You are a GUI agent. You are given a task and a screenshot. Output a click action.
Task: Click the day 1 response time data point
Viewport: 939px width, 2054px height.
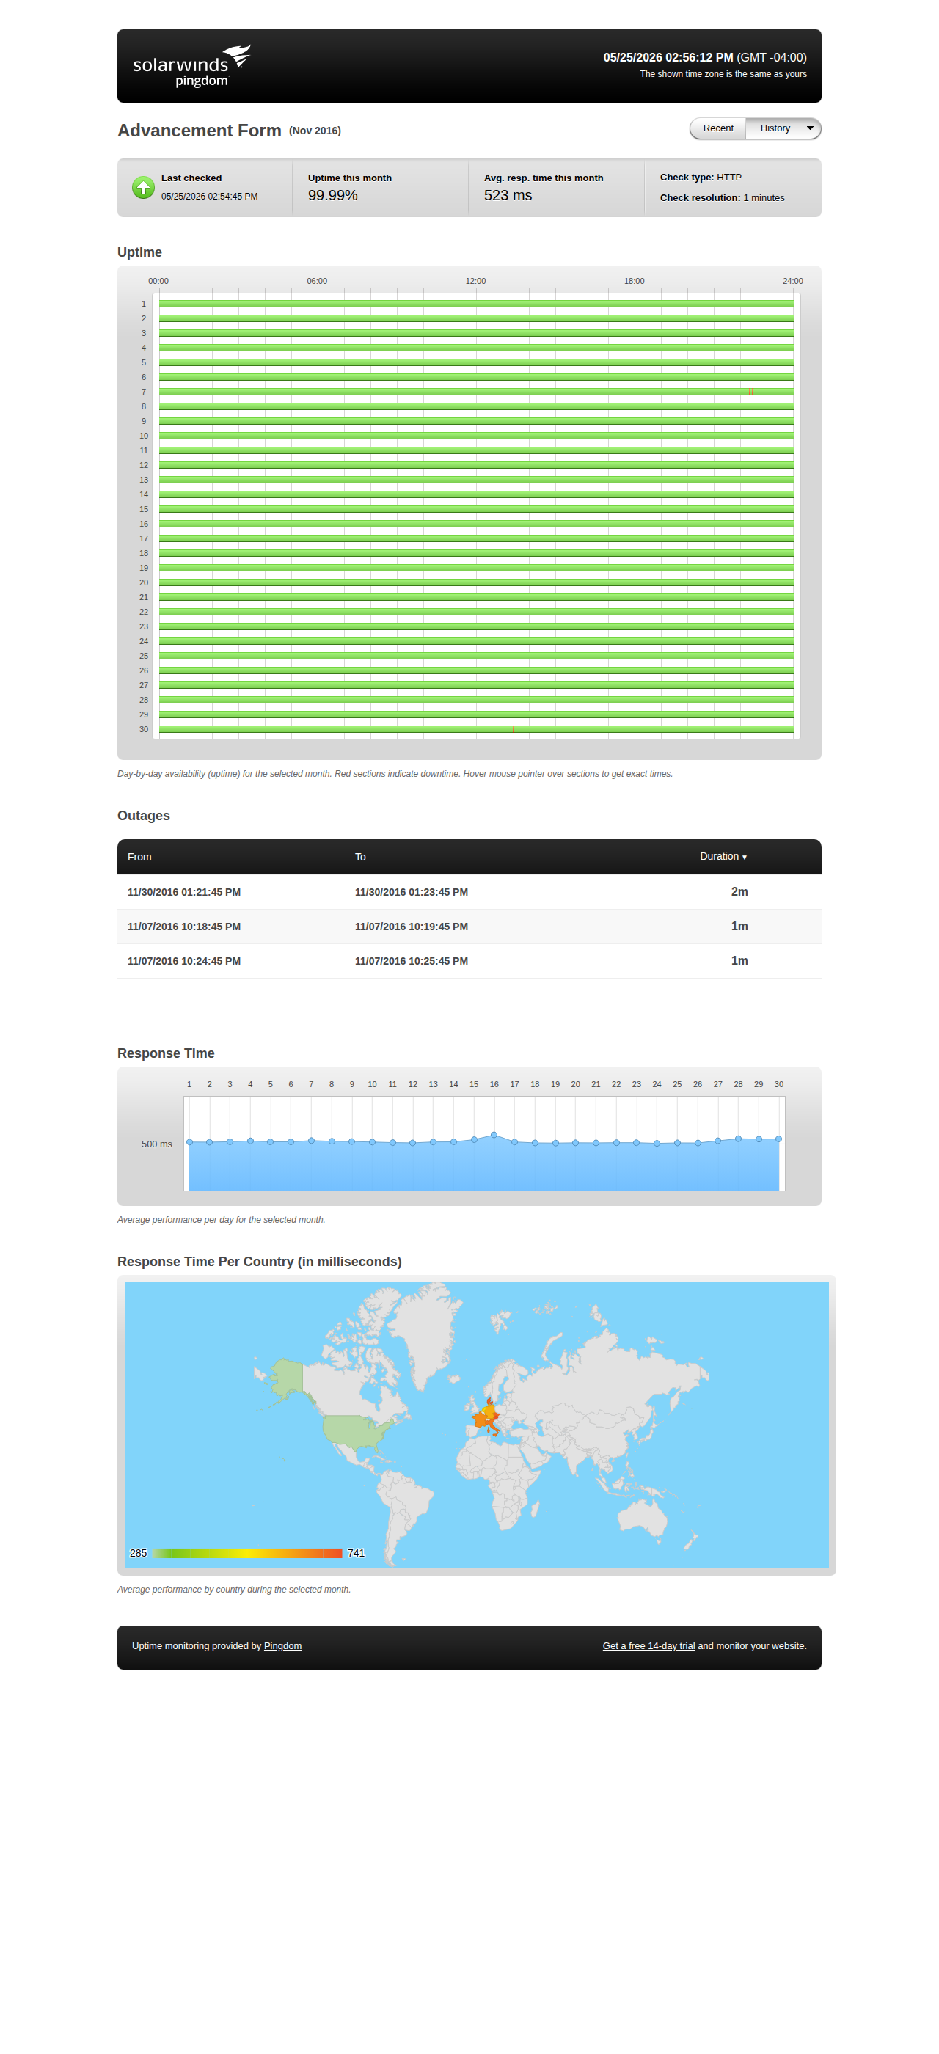(x=189, y=1142)
